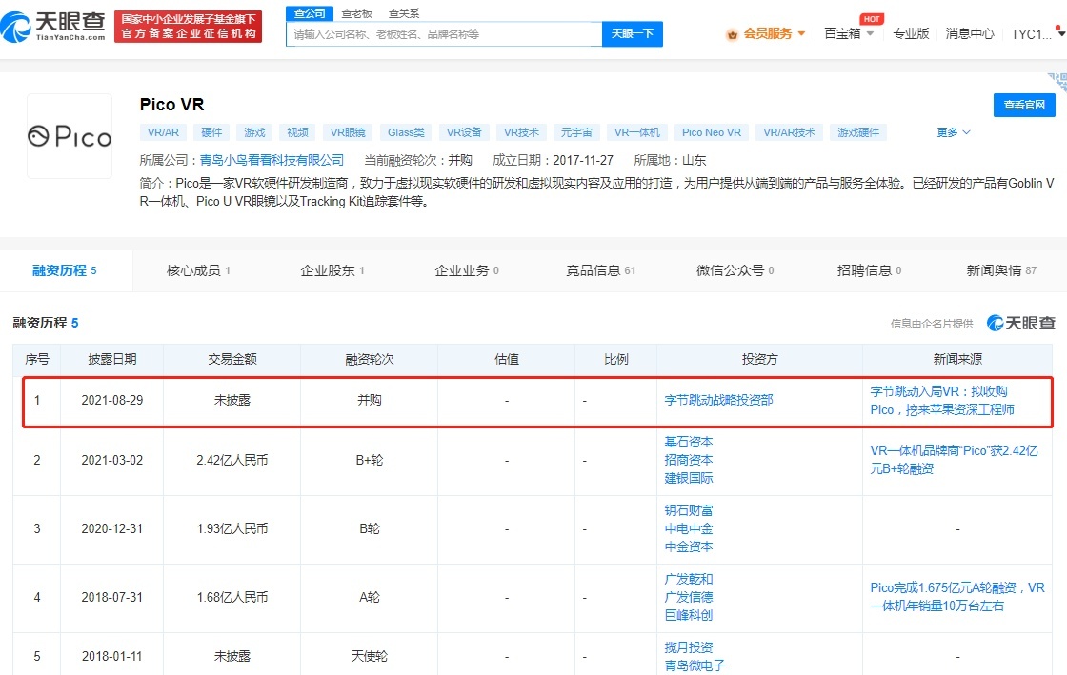
Task: Open the 消息中心 link
Action: (x=970, y=33)
